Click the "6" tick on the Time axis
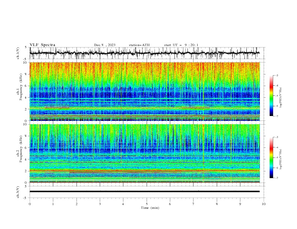This screenshot has height=229, width=297. tap(170, 204)
